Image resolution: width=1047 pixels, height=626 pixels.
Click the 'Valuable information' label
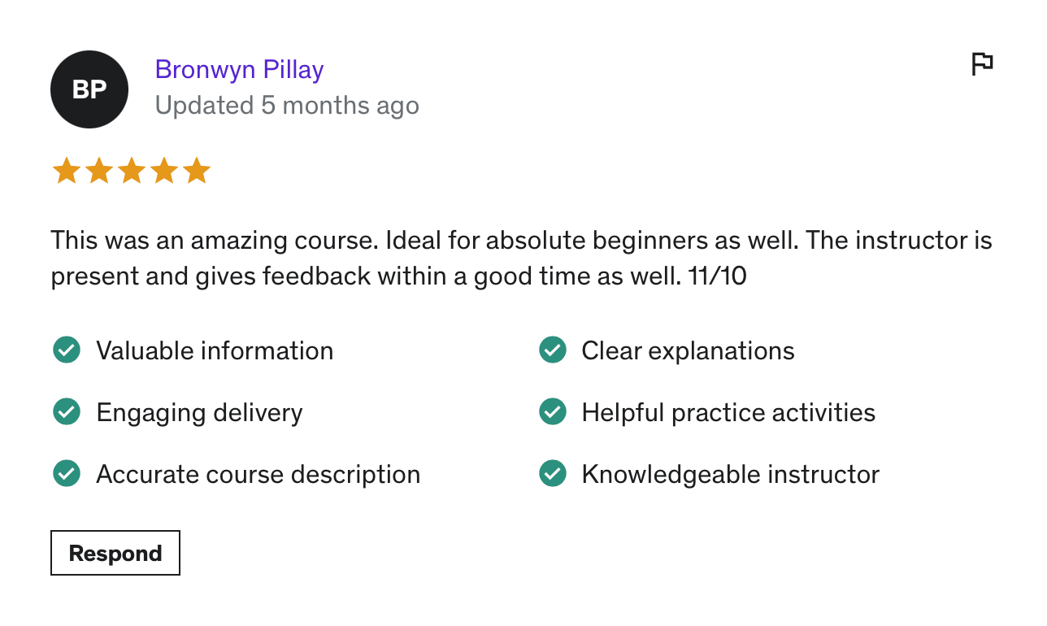(x=215, y=350)
